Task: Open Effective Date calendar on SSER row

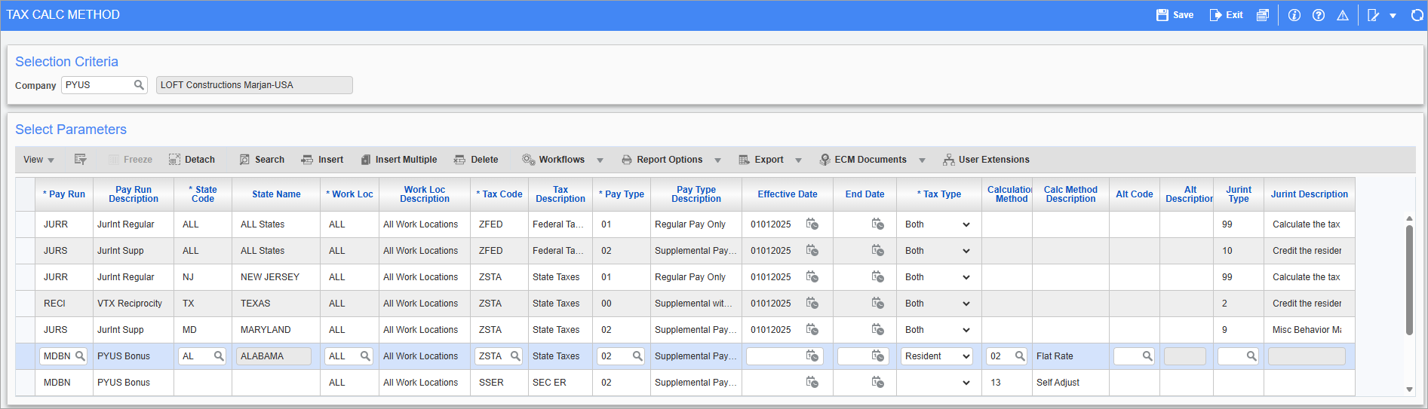Action: click(812, 383)
